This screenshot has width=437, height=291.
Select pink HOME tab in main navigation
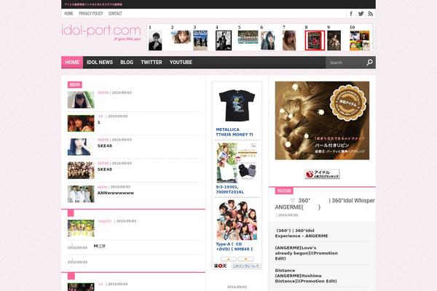tap(72, 63)
